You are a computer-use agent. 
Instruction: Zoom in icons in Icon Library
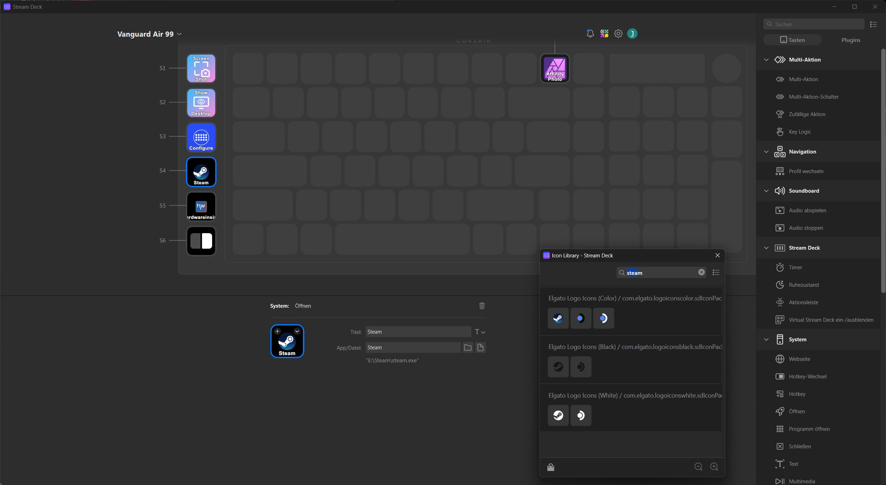[714, 466]
